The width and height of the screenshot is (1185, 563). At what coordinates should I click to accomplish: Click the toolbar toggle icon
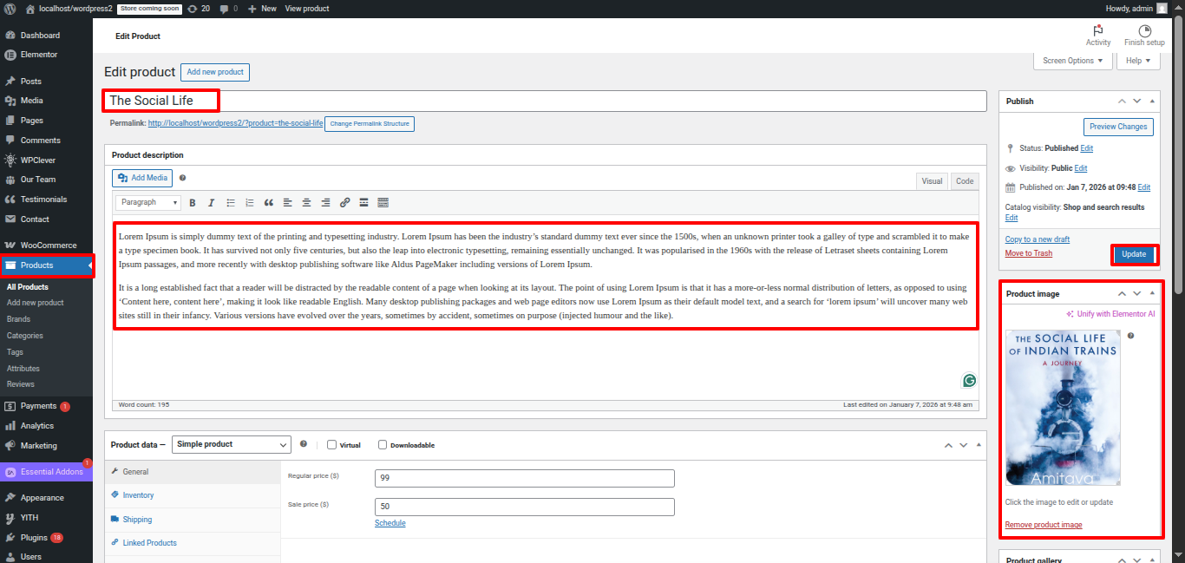(383, 203)
